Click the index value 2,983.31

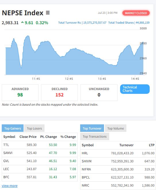coord(10,23)
